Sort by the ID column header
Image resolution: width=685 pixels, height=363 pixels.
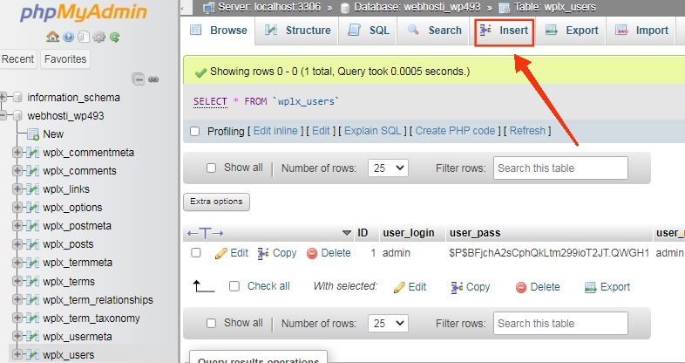363,233
